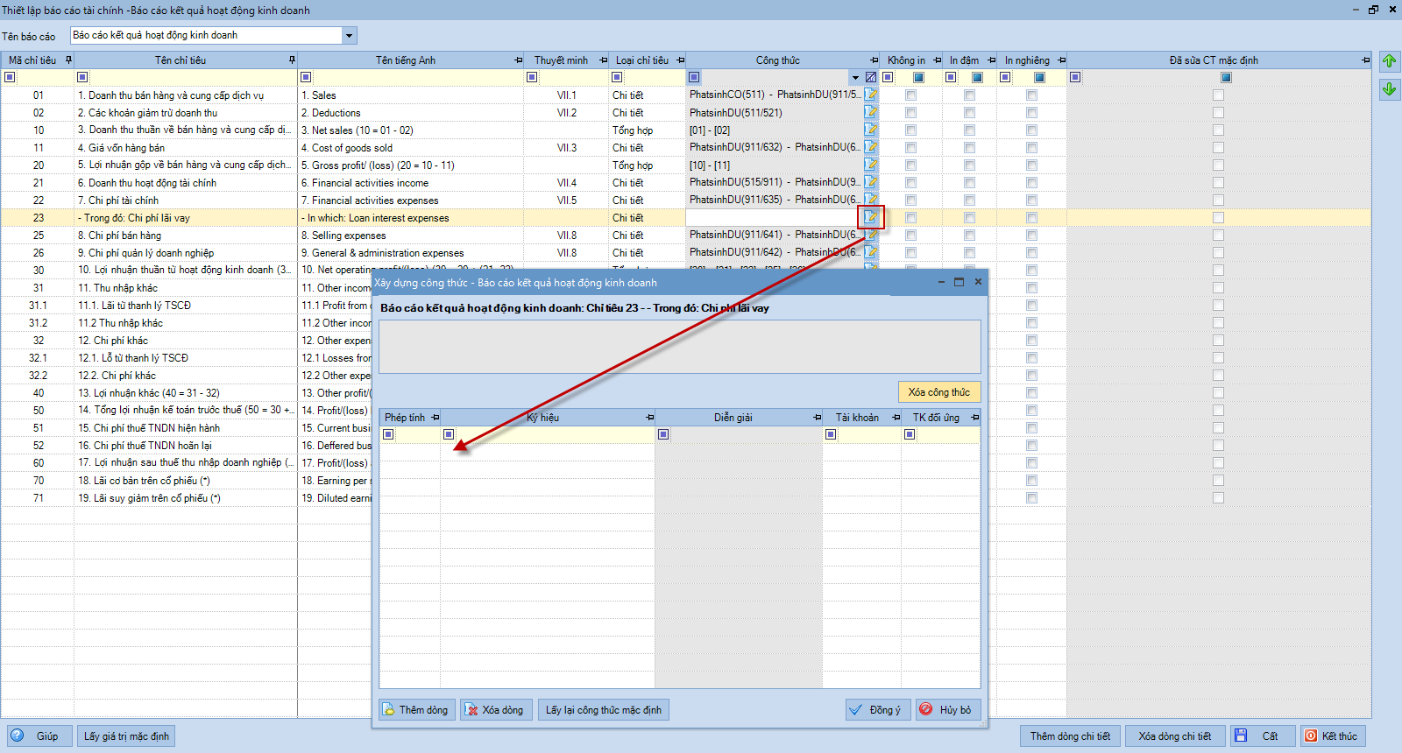Move the selected row up with green arrow
This screenshot has width=1402, height=753.
pos(1389,61)
